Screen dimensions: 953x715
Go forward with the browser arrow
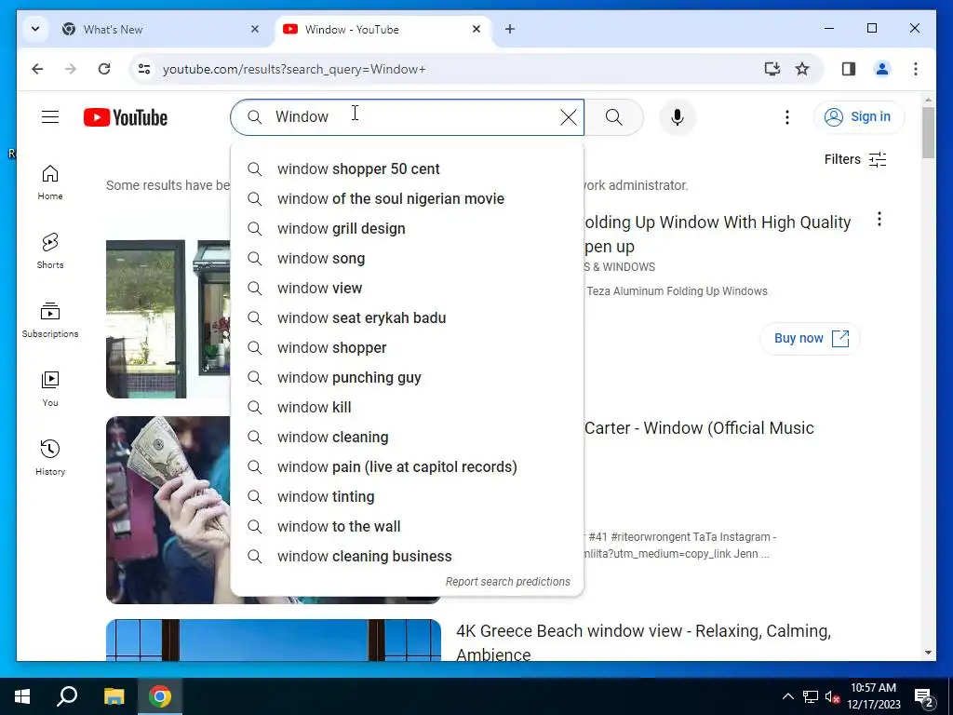pos(71,69)
